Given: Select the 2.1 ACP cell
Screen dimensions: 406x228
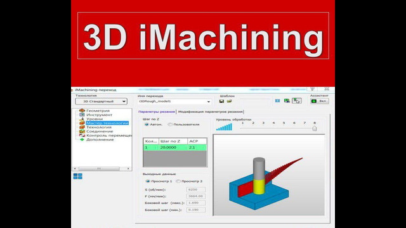Looking at the screenshot, I should click(x=197, y=148).
